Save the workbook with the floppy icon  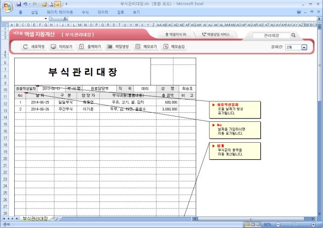19,4
